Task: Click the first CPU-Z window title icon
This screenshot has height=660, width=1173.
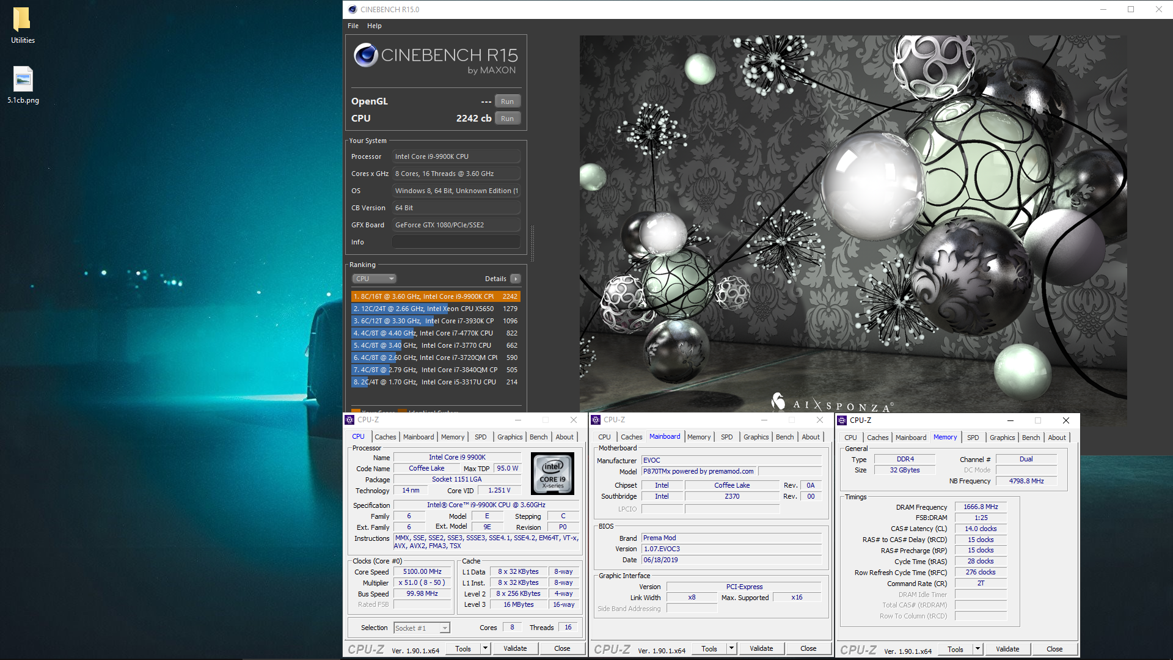Action: point(350,420)
